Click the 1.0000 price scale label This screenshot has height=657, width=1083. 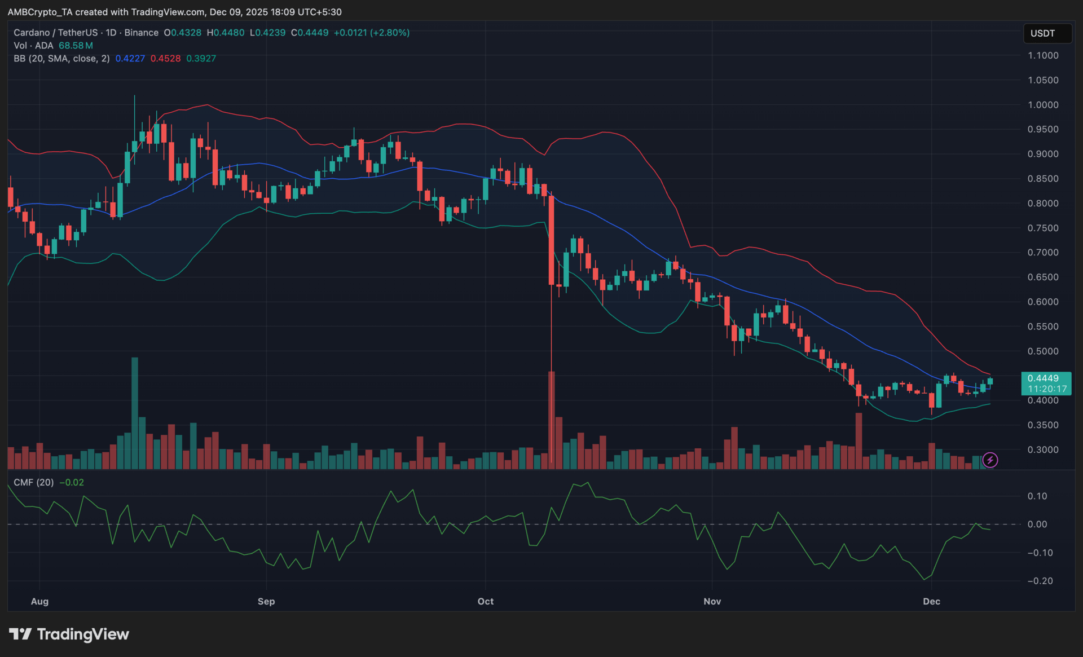(1042, 105)
